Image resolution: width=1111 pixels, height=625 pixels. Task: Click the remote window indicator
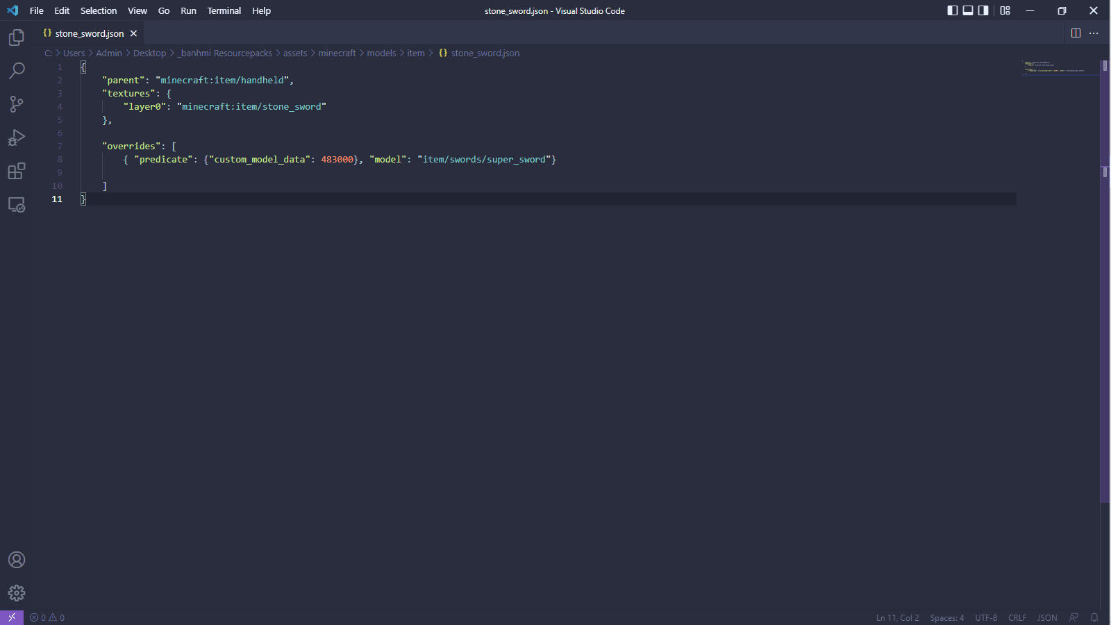[x=12, y=617]
